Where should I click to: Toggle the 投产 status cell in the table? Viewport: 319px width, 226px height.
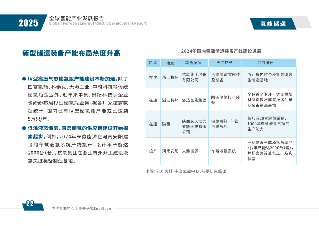tap(153, 151)
